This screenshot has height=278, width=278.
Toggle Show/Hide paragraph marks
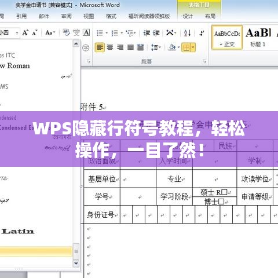click(202, 33)
